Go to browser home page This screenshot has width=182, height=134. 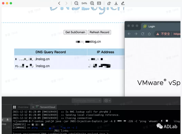tap(149, 34)
